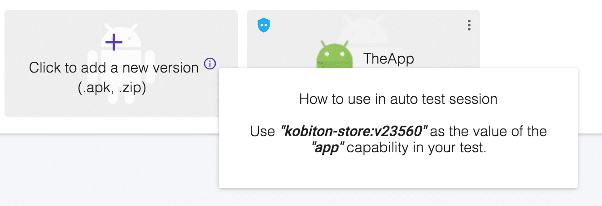Click the bold "kobiton-store:v23560" value
This screenshot has width=602, height=206.
(x=354, y=132)
